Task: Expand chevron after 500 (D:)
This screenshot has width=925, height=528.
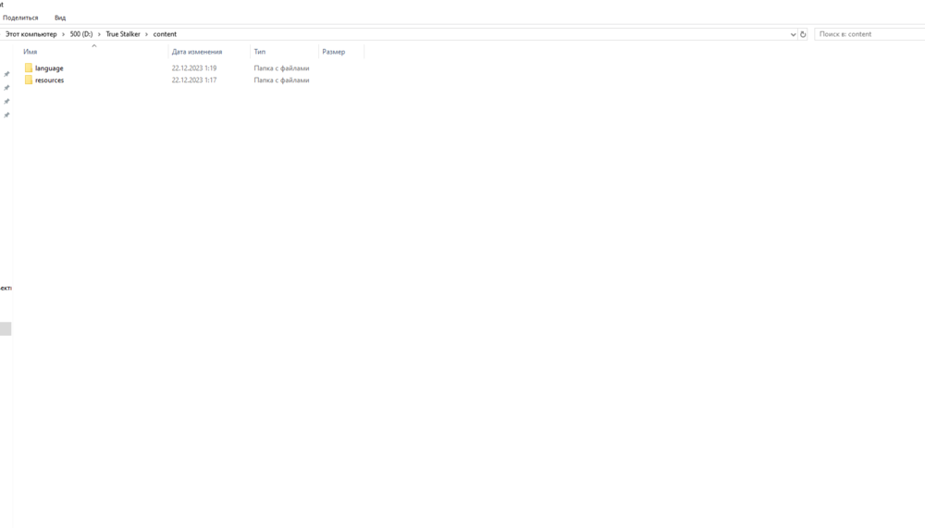Action: pos(99,34)
